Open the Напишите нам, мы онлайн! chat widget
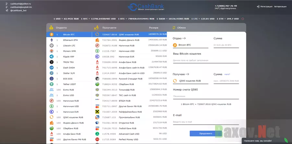The image size is (292, 144). pyautogui.click(x=267, y=141)
